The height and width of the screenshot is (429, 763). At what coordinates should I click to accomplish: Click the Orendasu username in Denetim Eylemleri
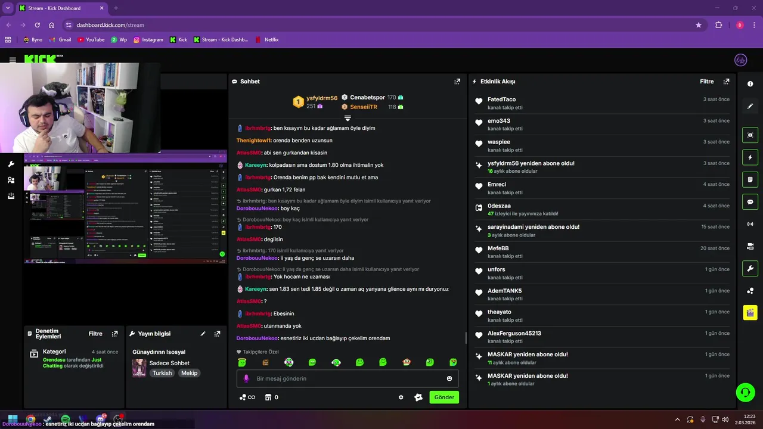(x=55, y=360)
